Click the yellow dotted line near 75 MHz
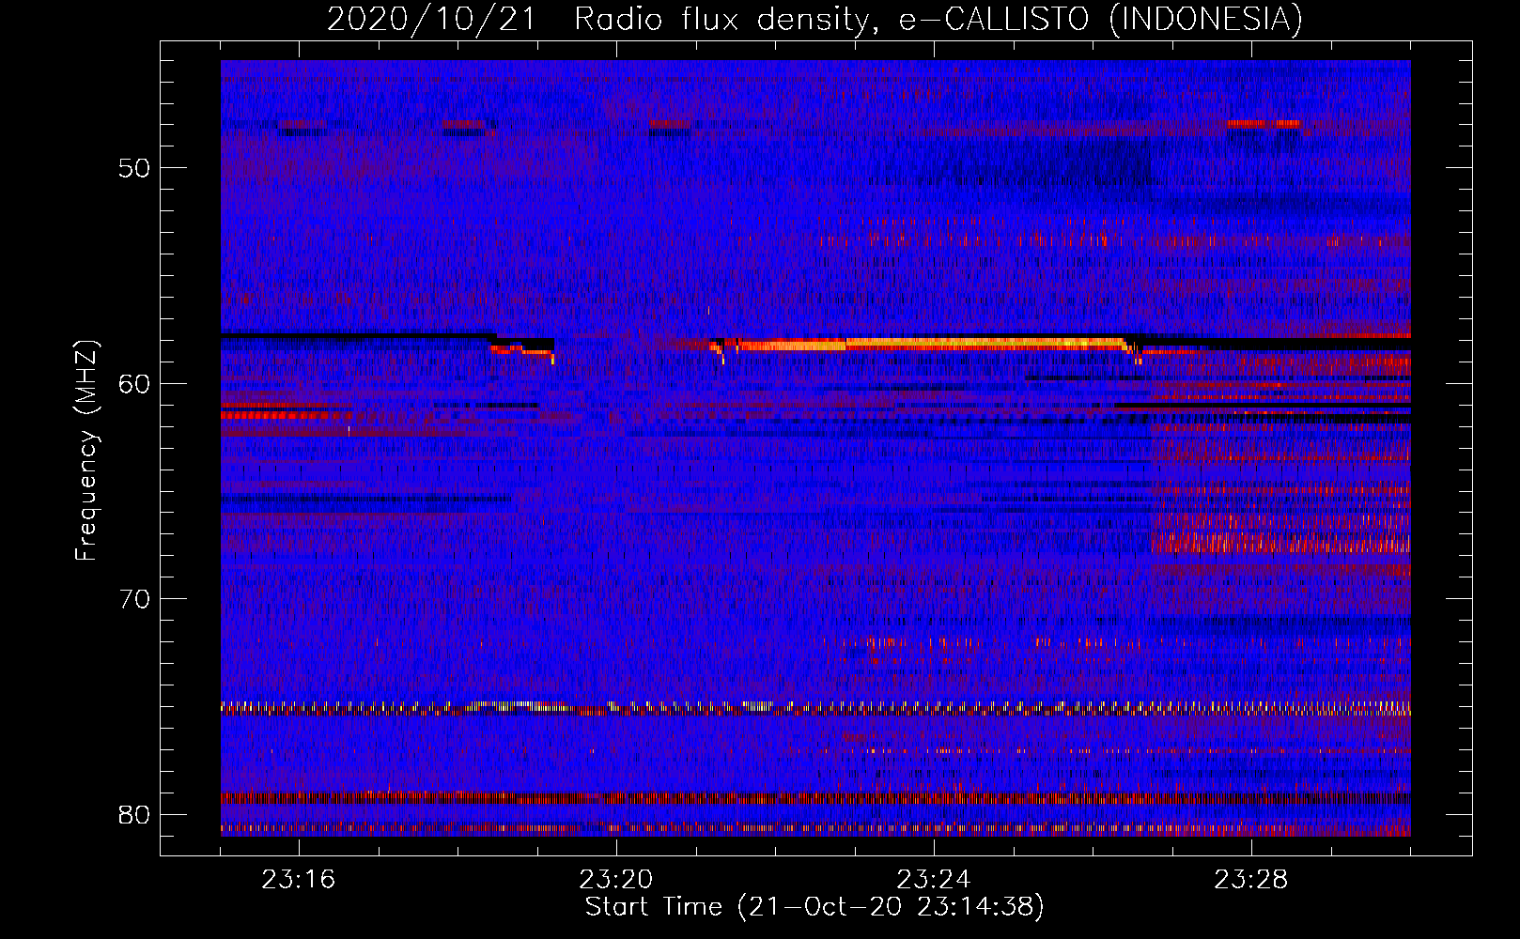This screenshot has width=1520, height=939. point(815,707)
